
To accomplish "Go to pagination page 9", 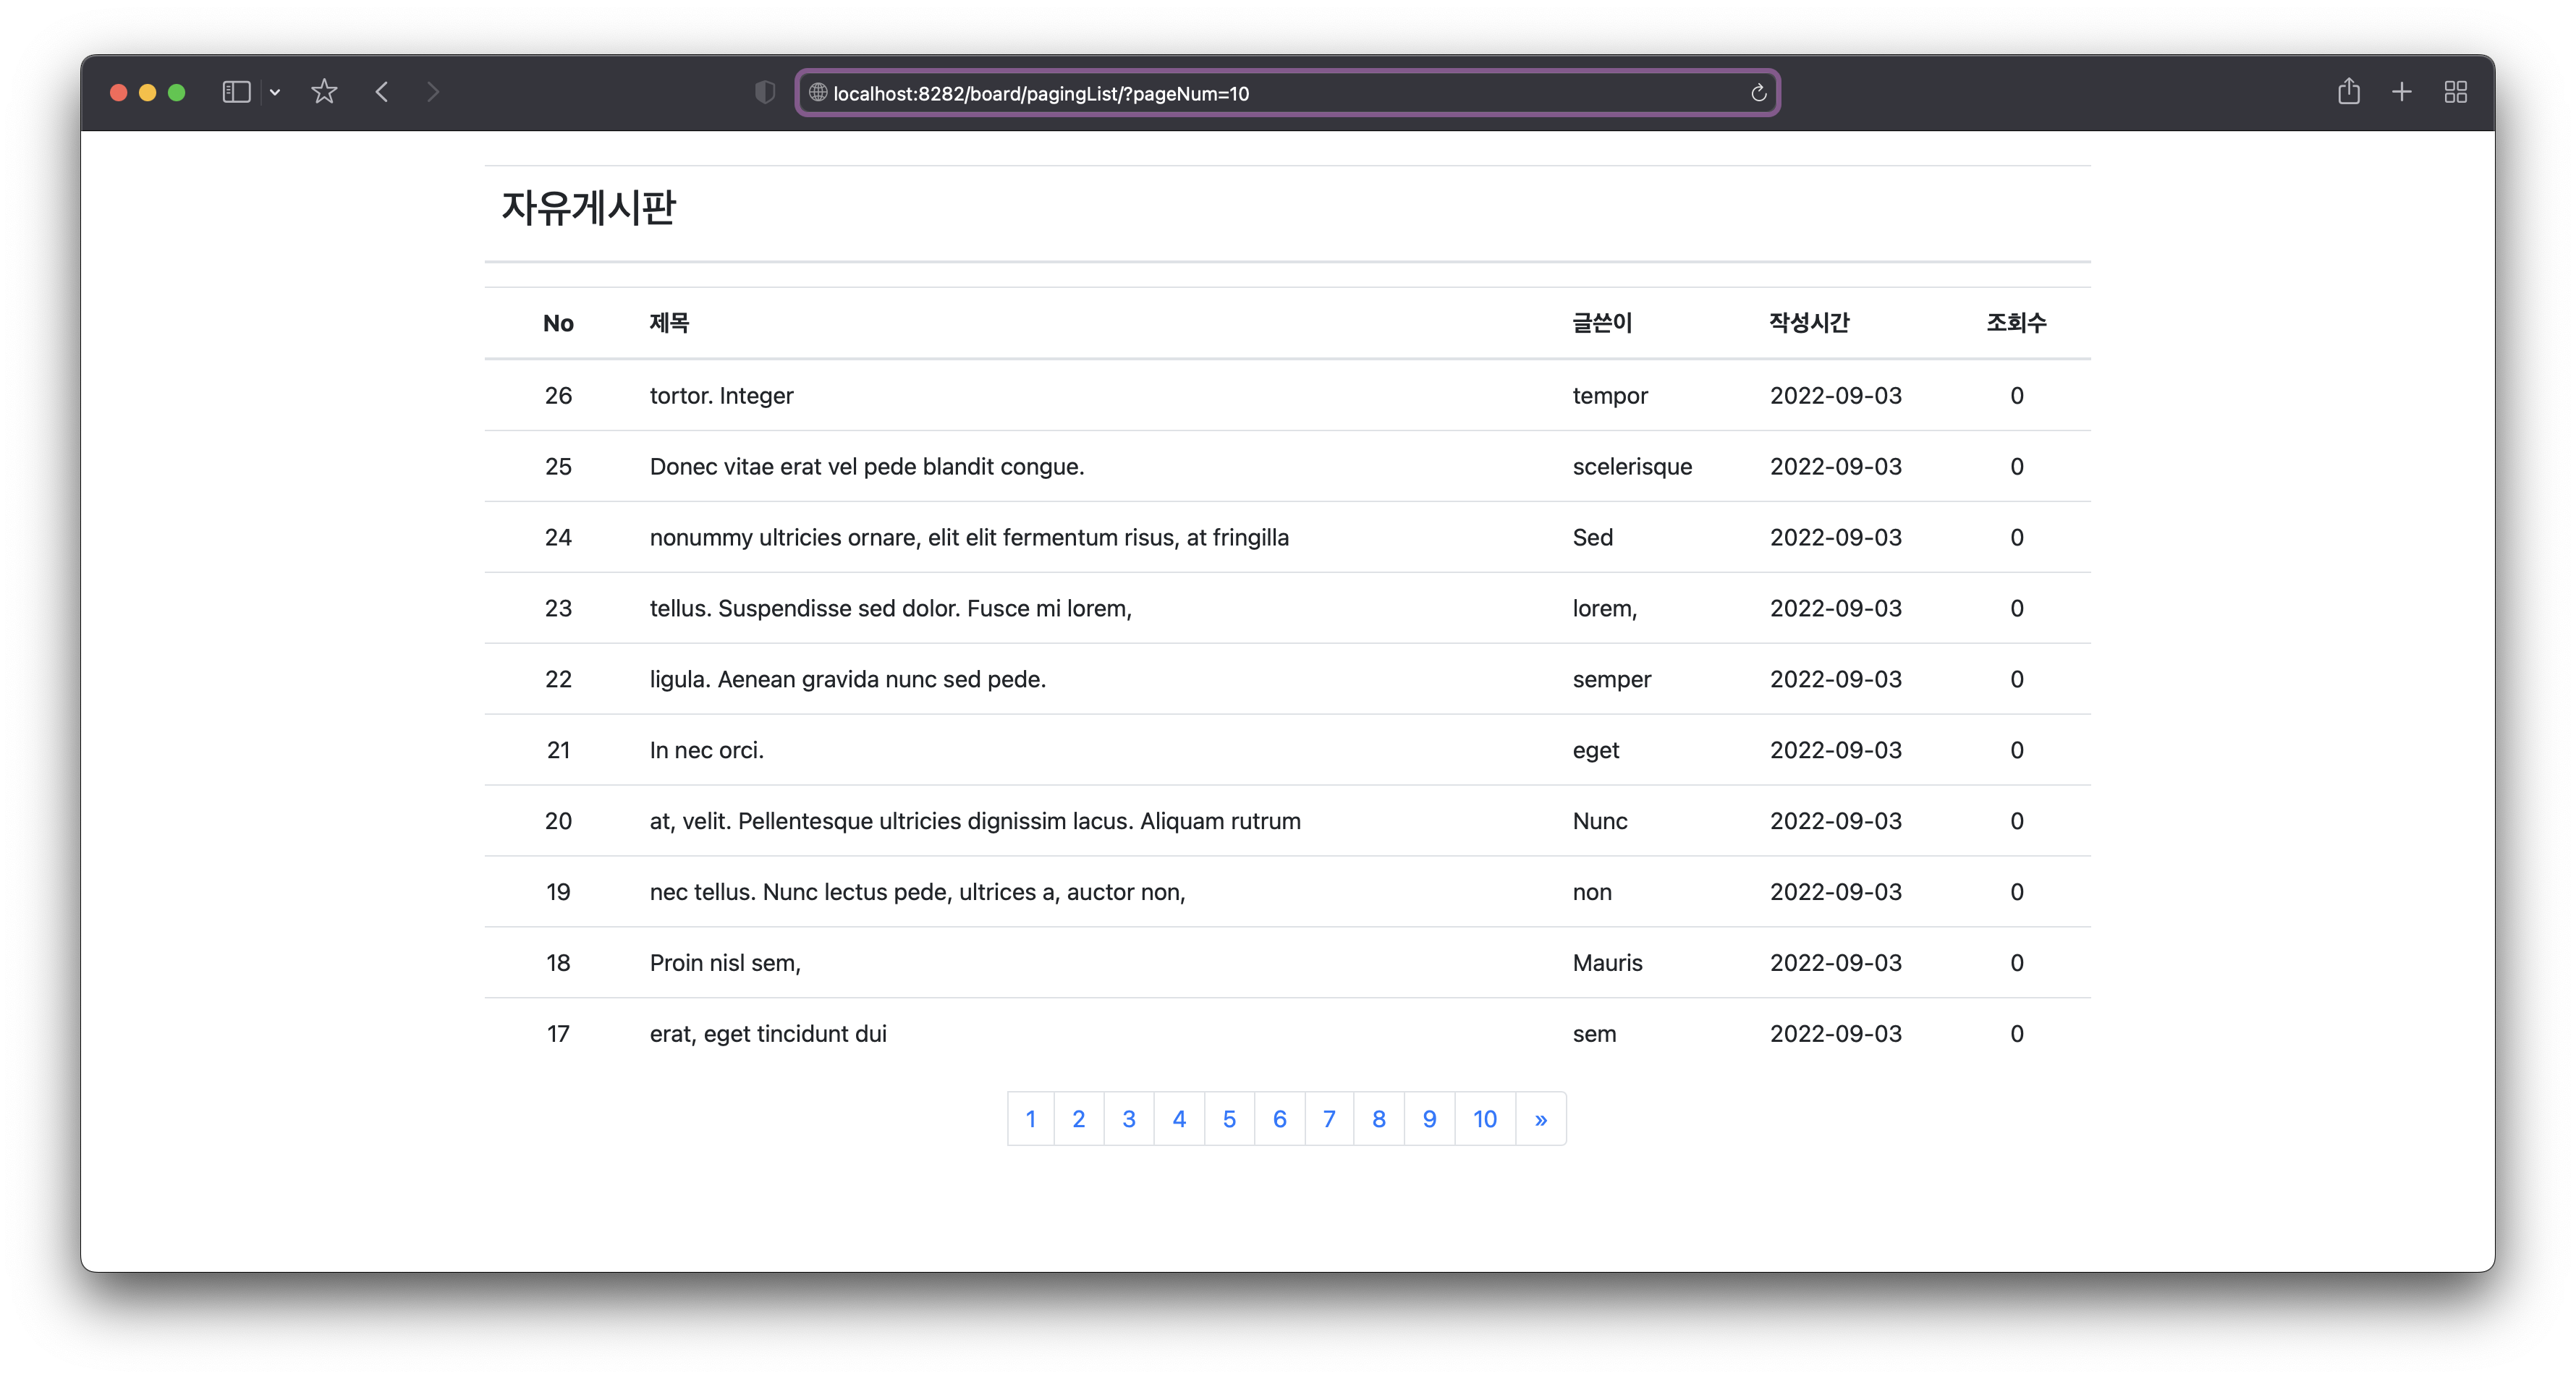I will 1430,1119.
